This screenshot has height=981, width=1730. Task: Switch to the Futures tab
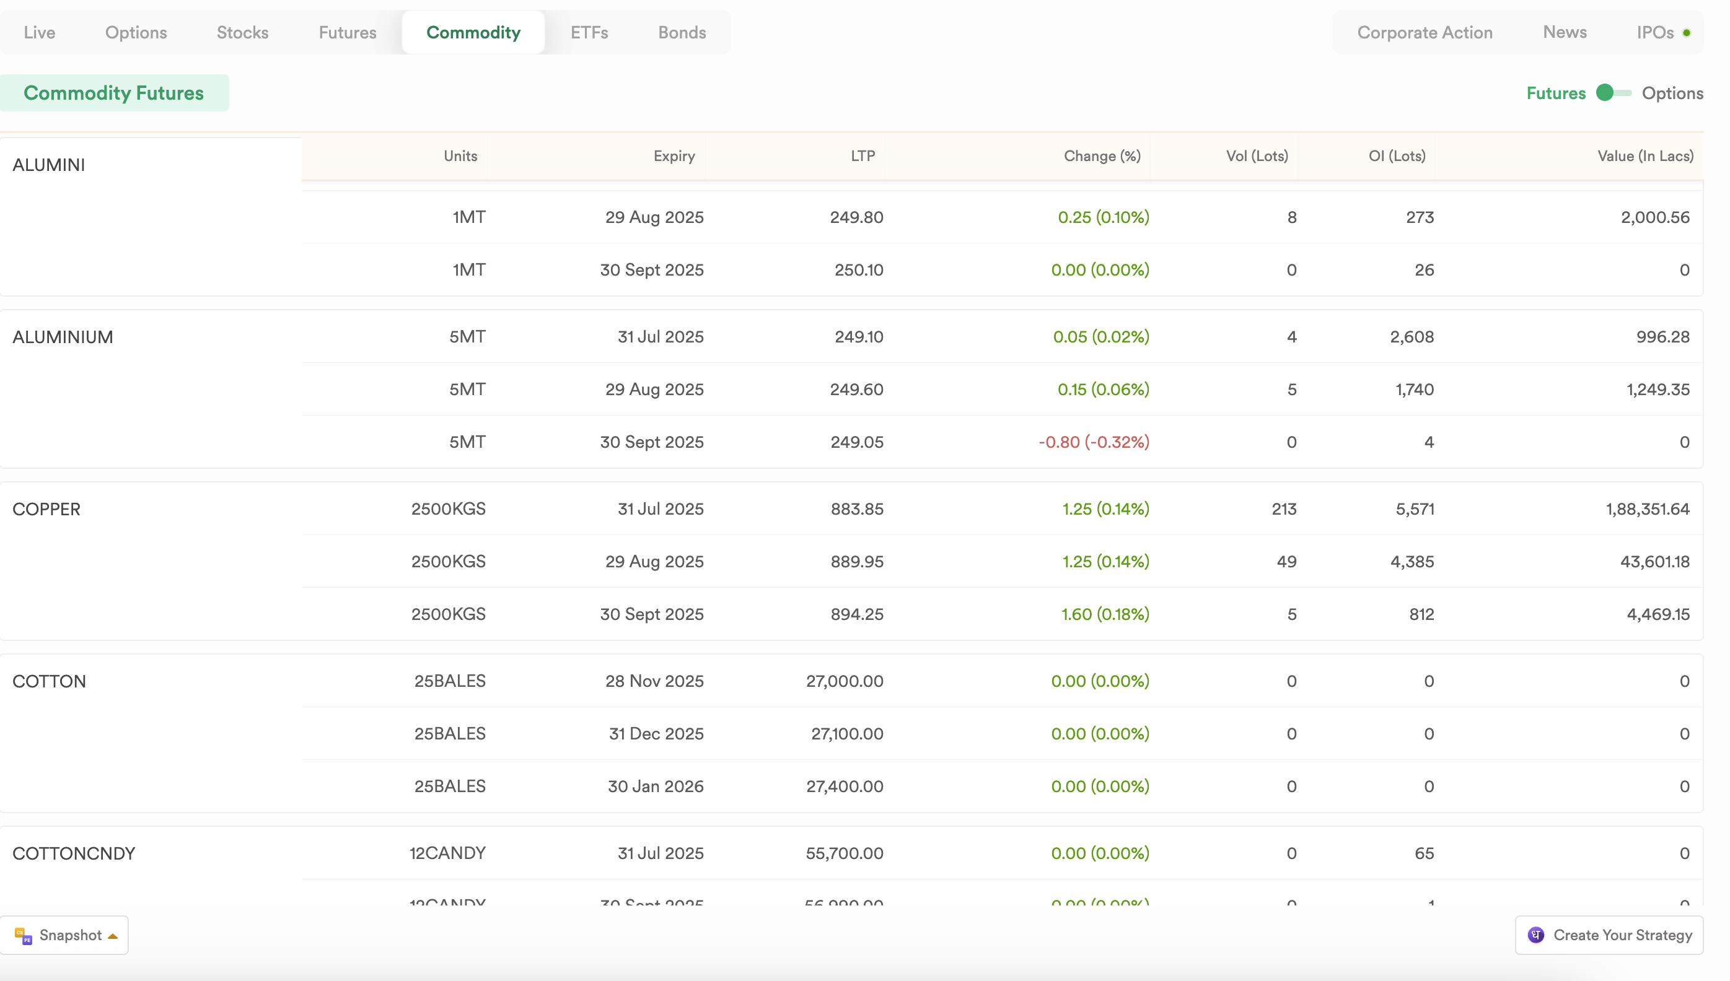(346, 32)
